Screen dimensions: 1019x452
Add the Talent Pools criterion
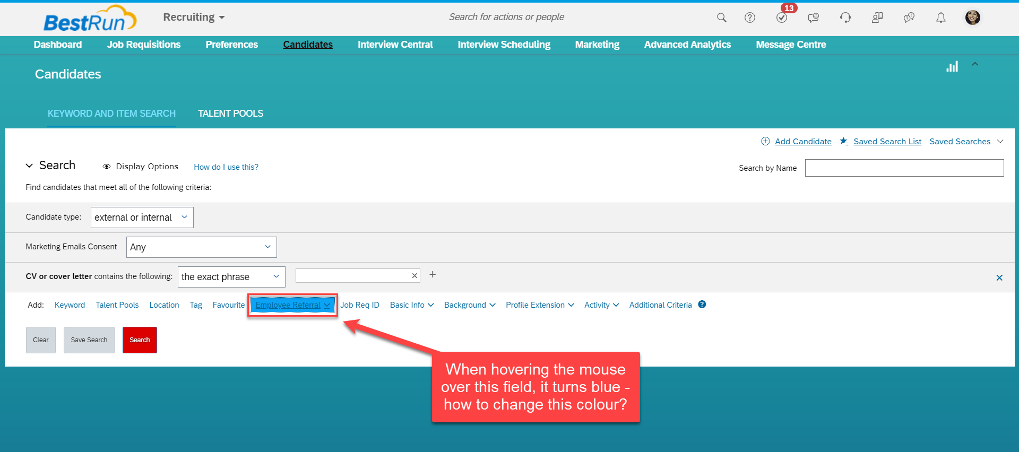tap(117, 305)
